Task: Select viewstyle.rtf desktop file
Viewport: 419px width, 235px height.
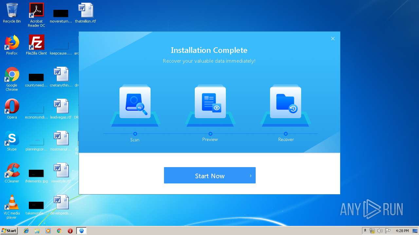Action: [61, 173]
